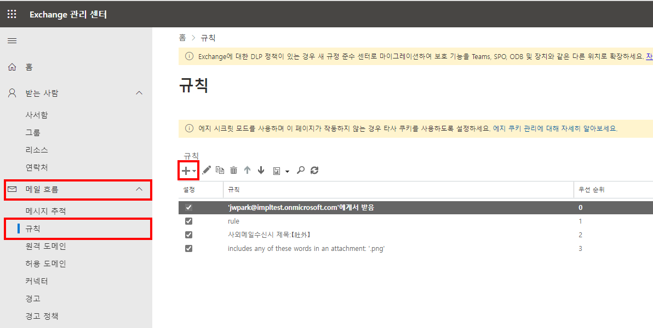
Task: Copy the selected rule
Action: tap(220, 170)
